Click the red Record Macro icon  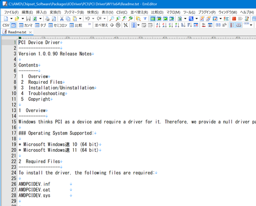234,18
